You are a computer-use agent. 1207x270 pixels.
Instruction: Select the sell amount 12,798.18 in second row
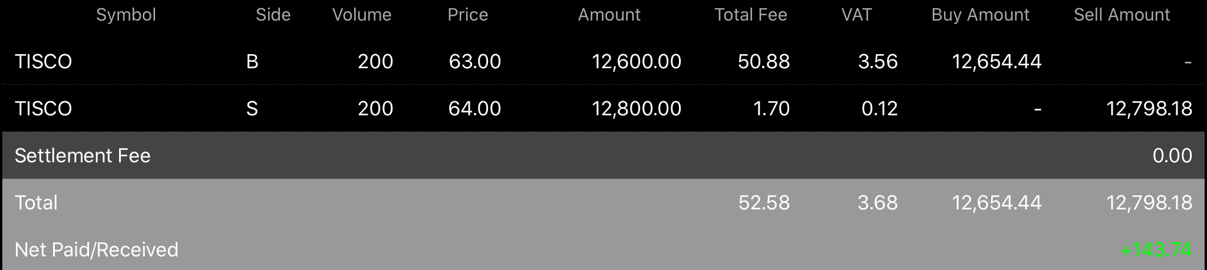[1149, 108]
